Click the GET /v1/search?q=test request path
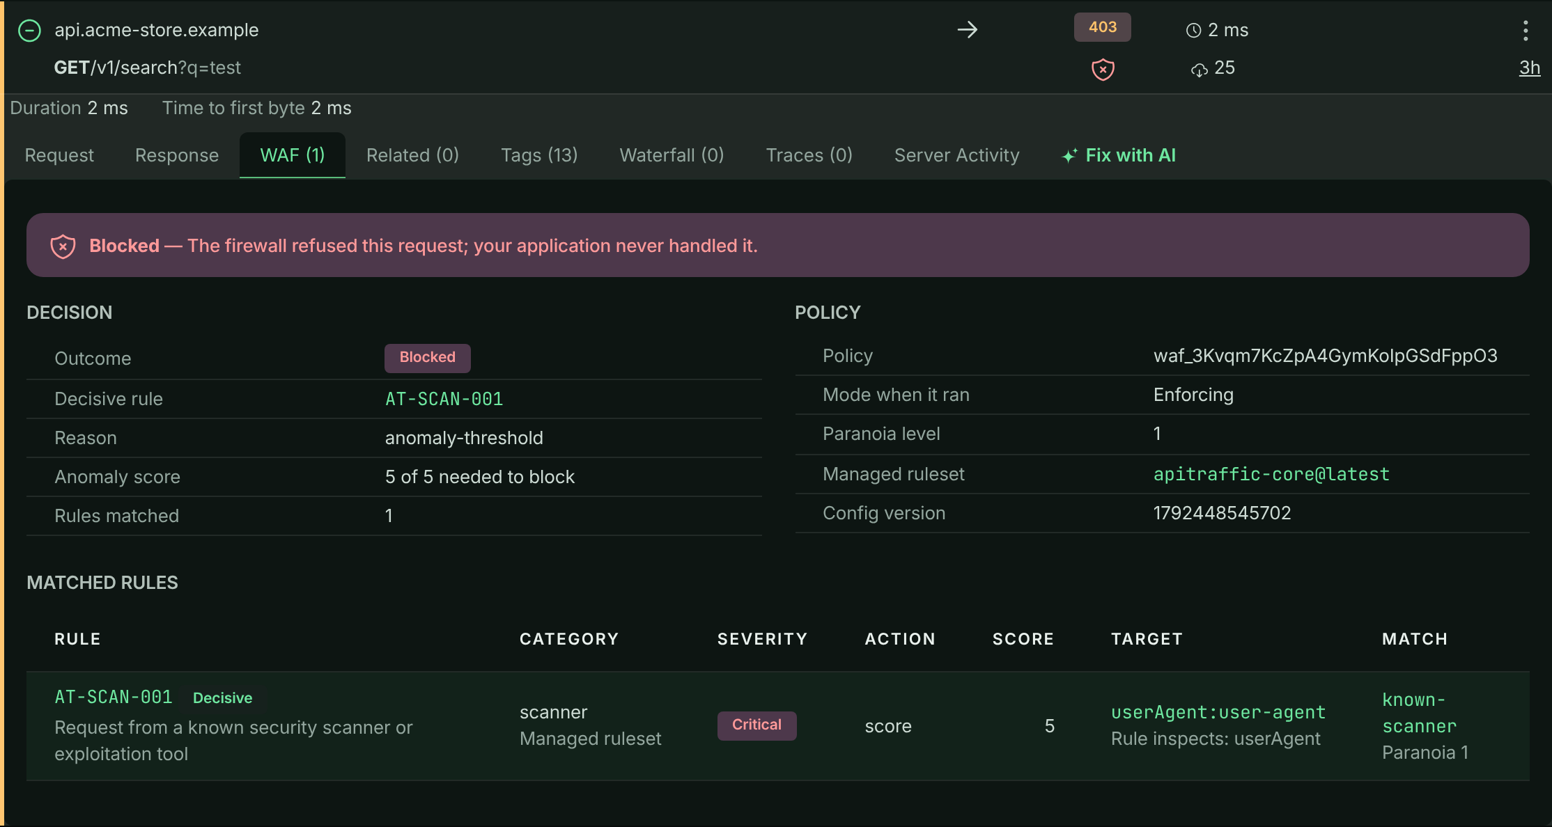1552x827 pixels. 148,68
